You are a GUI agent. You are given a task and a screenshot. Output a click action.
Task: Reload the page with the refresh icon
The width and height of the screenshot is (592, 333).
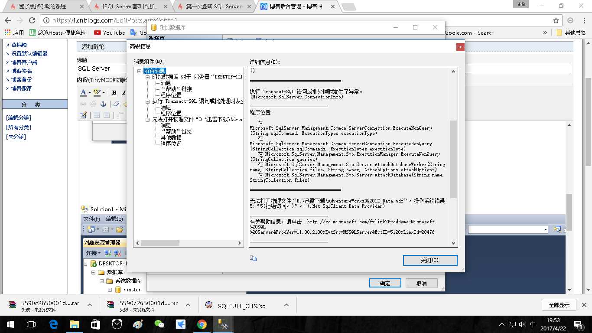click(32, 20)
